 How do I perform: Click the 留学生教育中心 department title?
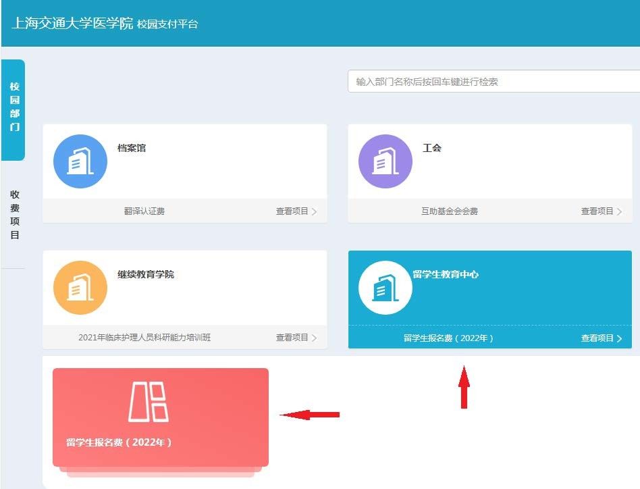pos(446,275)
